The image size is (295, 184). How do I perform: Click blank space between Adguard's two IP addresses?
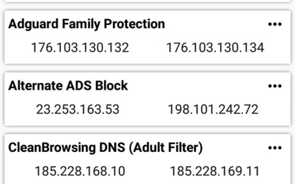pyautogui.click(x=147, y=48)
